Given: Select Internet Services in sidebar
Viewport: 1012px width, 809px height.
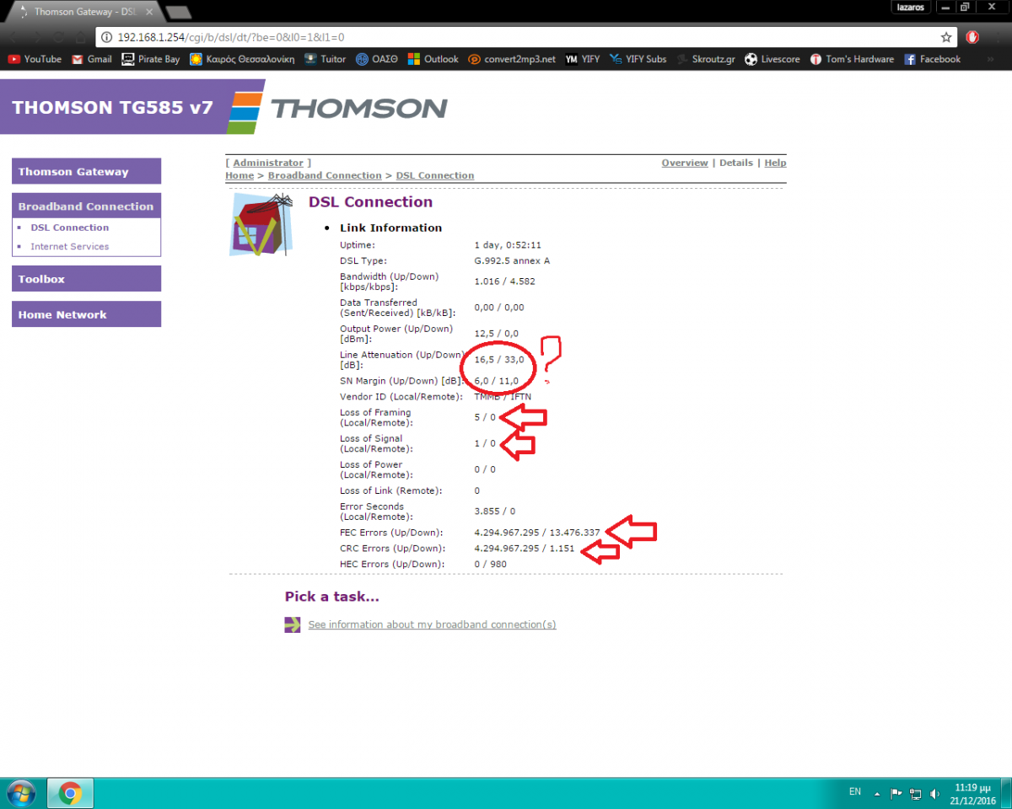Looking at the screenshot, I should click(x=70, y=246).
